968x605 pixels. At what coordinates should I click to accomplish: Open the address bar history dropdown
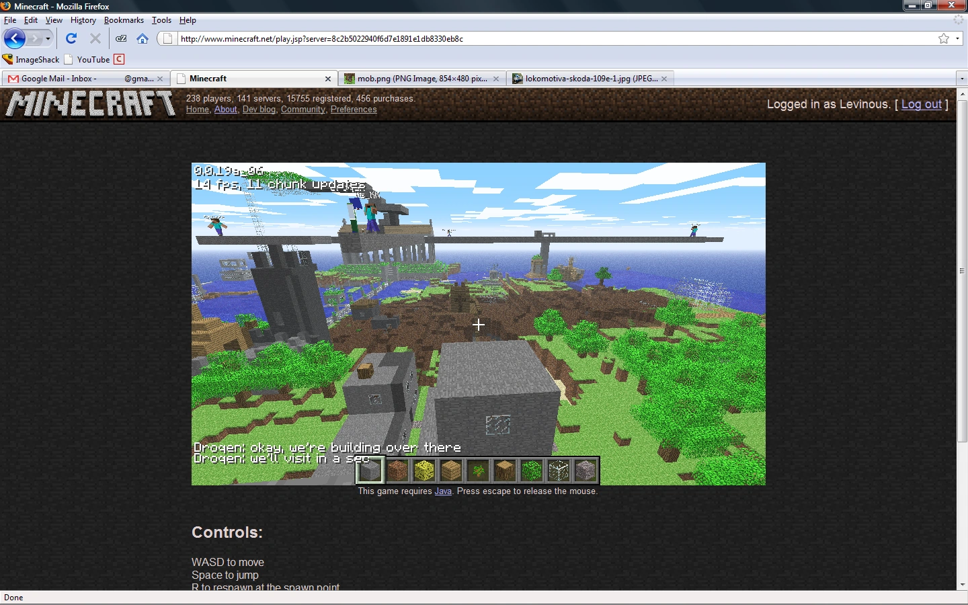[957, 38]
